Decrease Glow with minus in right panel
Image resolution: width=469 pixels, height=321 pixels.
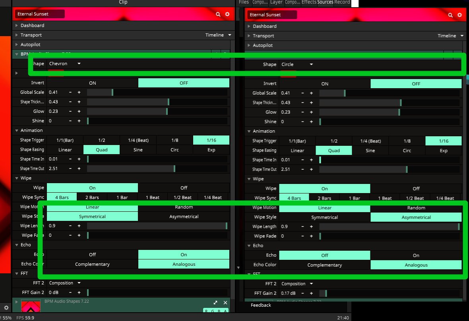click(302, 112)
